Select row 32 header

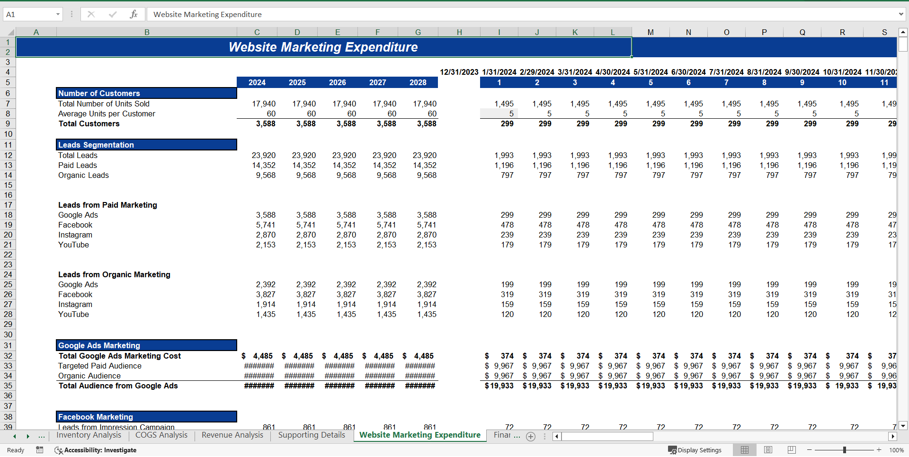(x=8, y=356)
